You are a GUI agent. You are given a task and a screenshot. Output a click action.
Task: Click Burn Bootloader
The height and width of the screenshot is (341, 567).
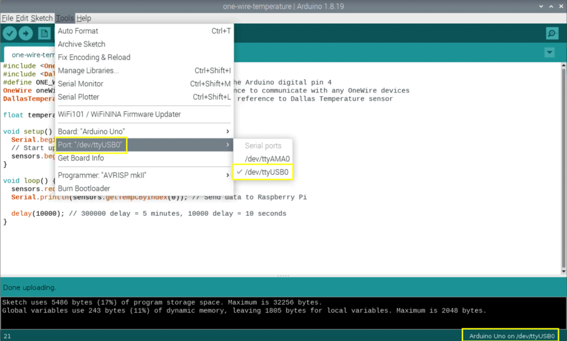point(84,188)
